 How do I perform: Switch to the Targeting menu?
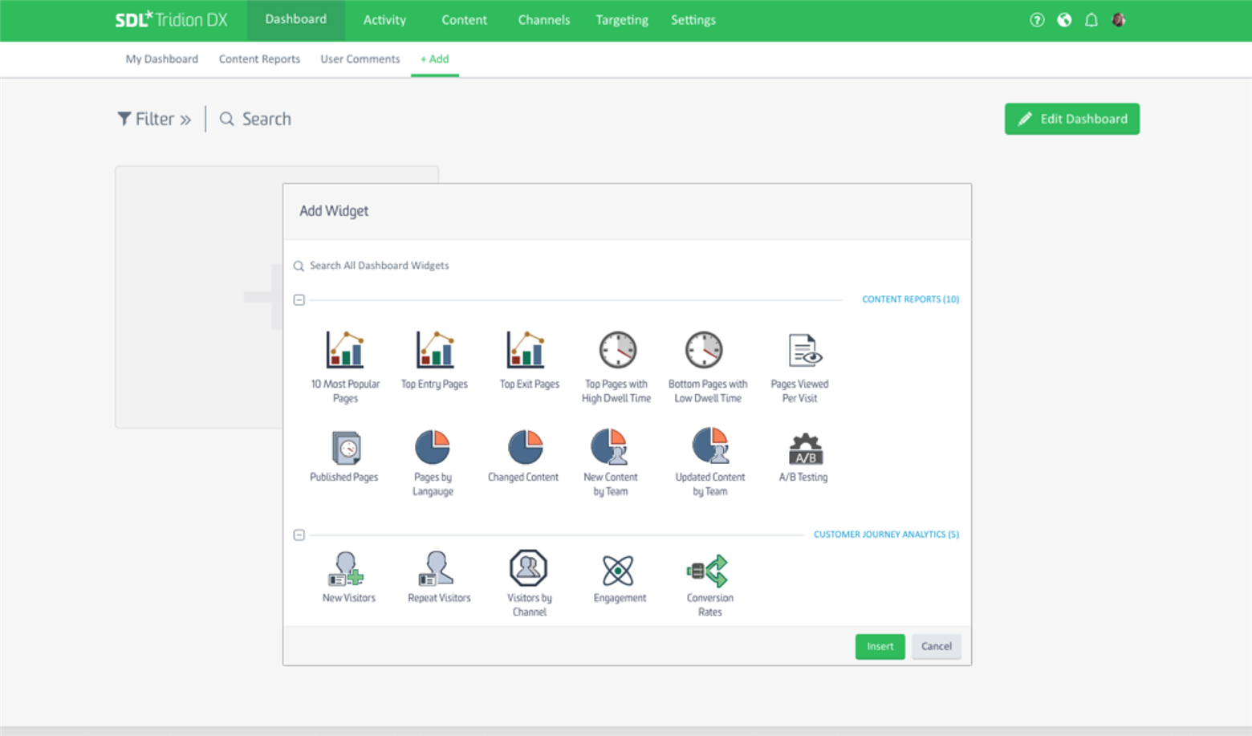tap(622, 20)
